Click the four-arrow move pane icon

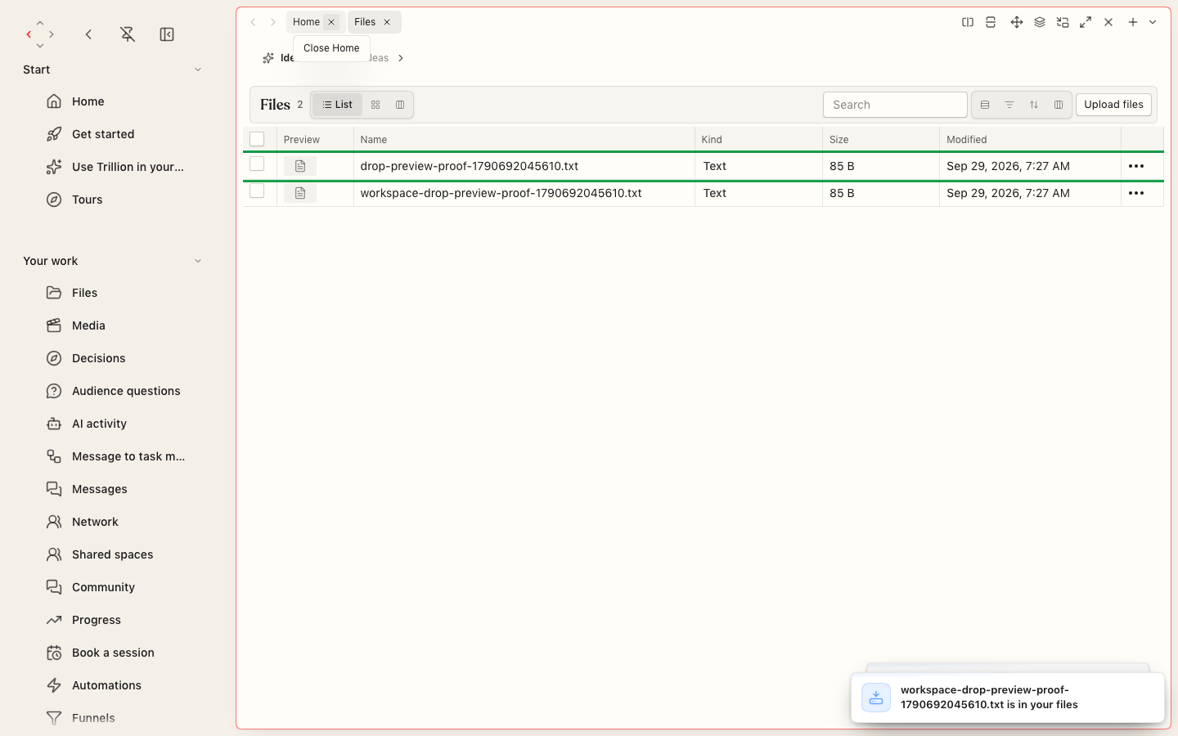1017,22
